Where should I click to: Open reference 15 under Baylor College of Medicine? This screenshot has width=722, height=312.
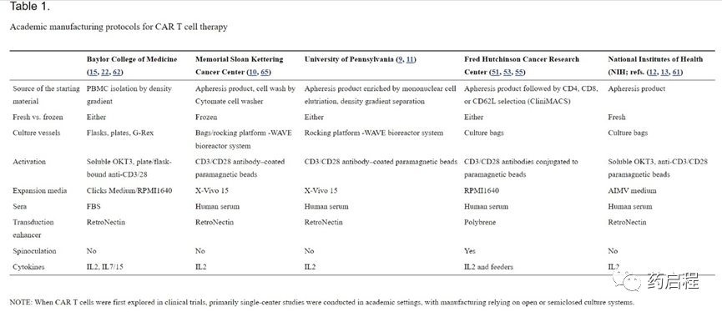pos(93,73)
